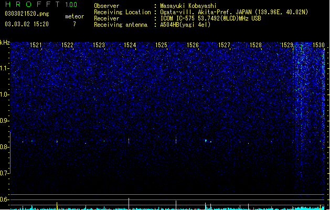330x210 pixels.
Task: Click the 1.1 kHz frequency axis label
Action: (x=5, y=68)
